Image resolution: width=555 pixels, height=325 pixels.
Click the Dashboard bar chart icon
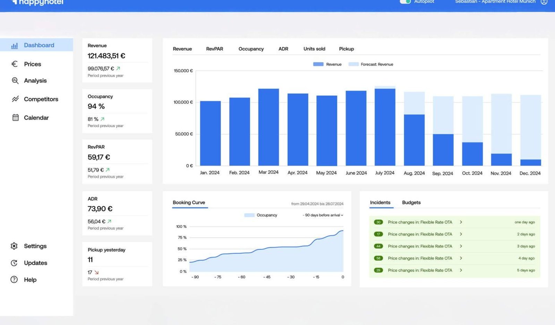[x=15, y=45]
